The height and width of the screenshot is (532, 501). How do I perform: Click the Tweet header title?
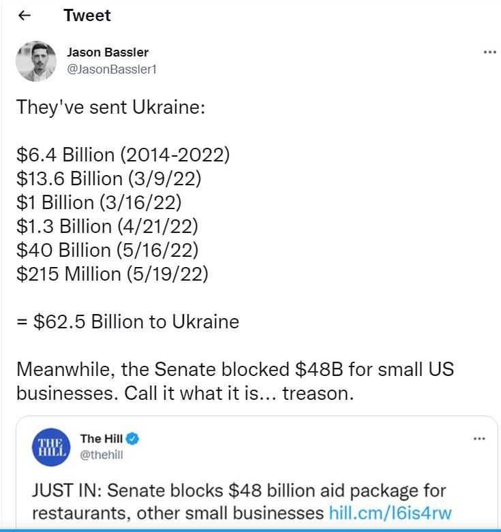[87, 16]
